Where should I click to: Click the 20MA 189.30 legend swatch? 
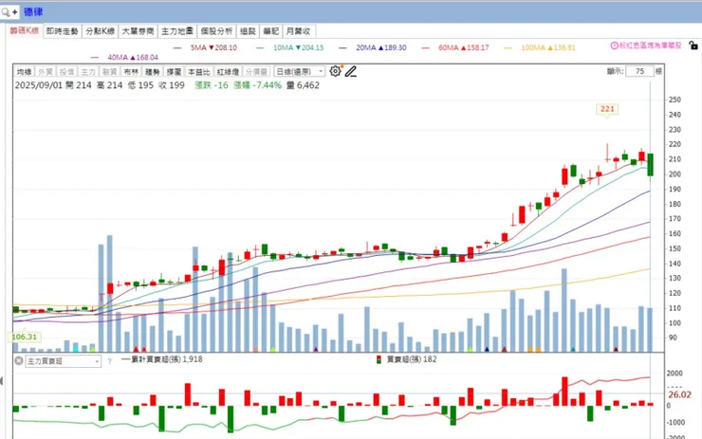pyautogui.click(x=343, y=47)
